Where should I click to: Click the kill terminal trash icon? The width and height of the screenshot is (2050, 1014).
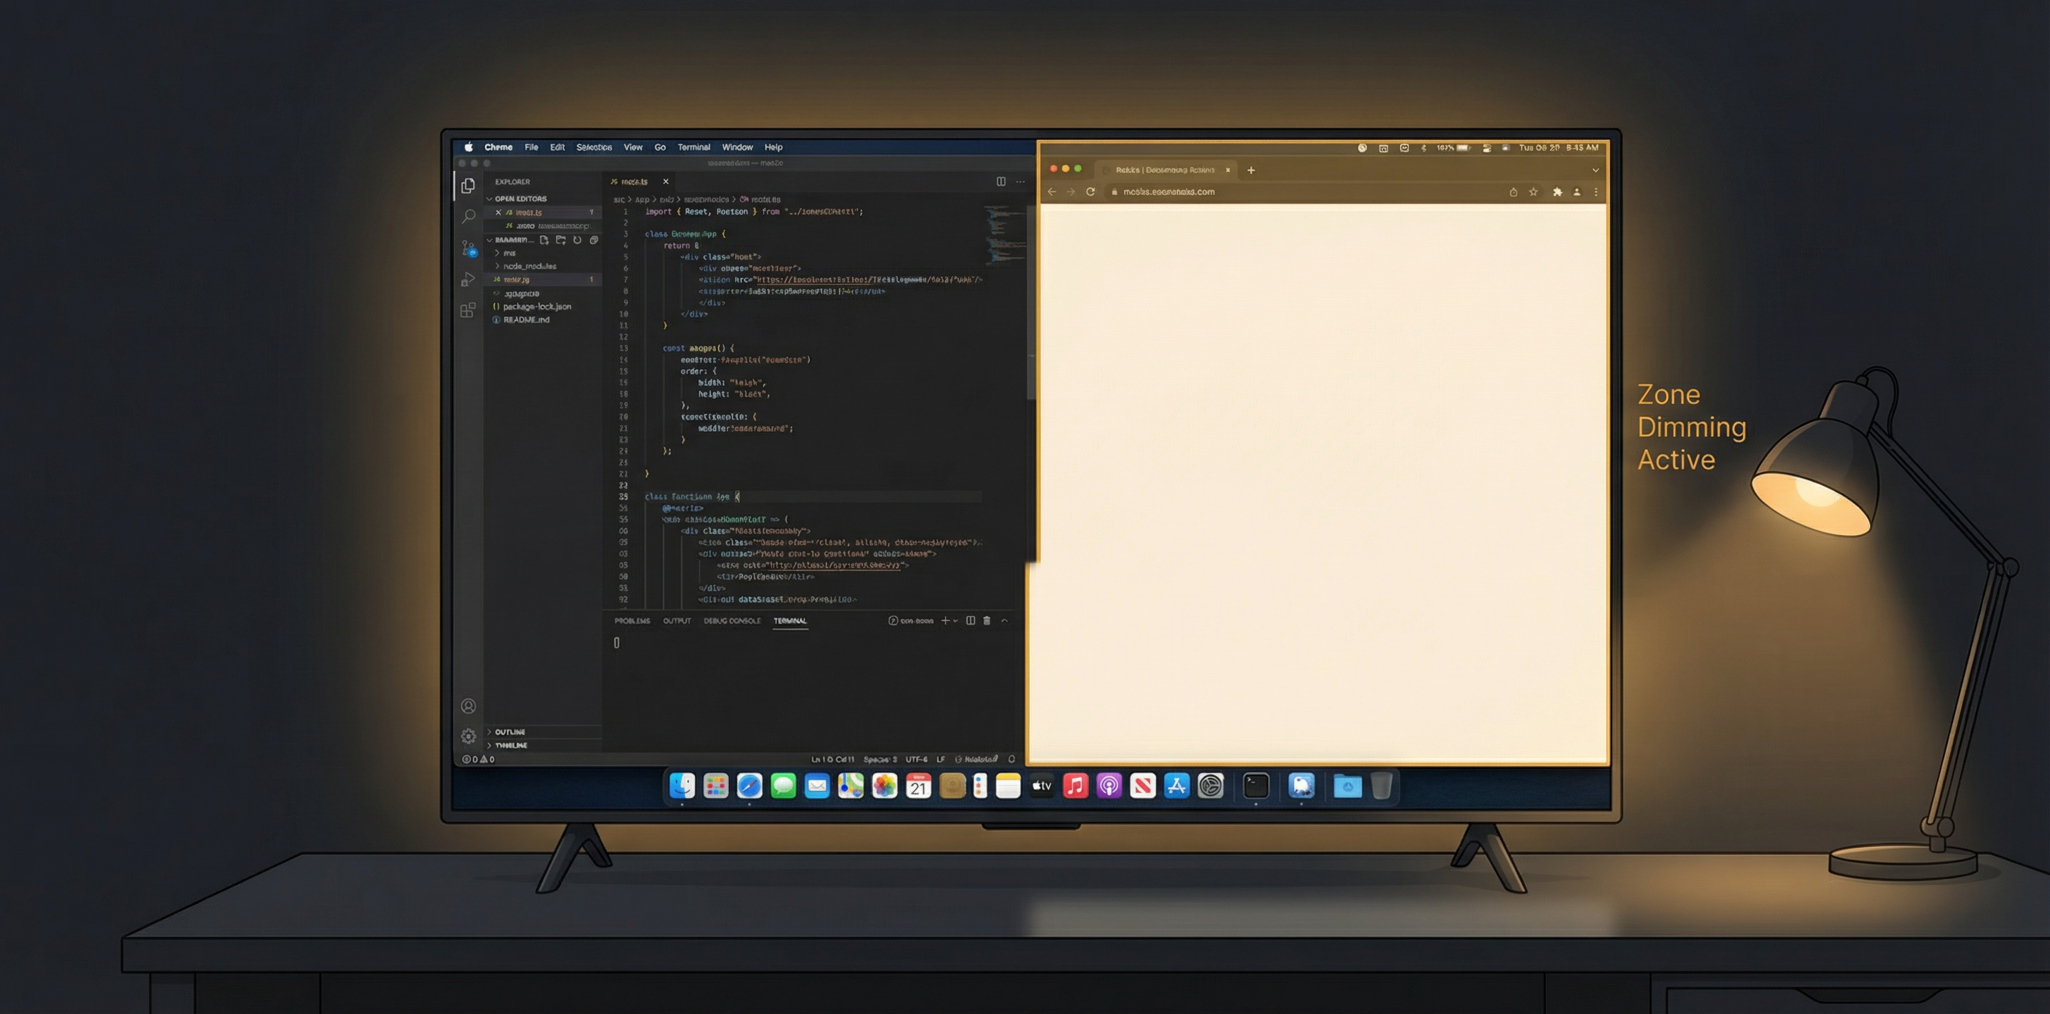(987, 621)
